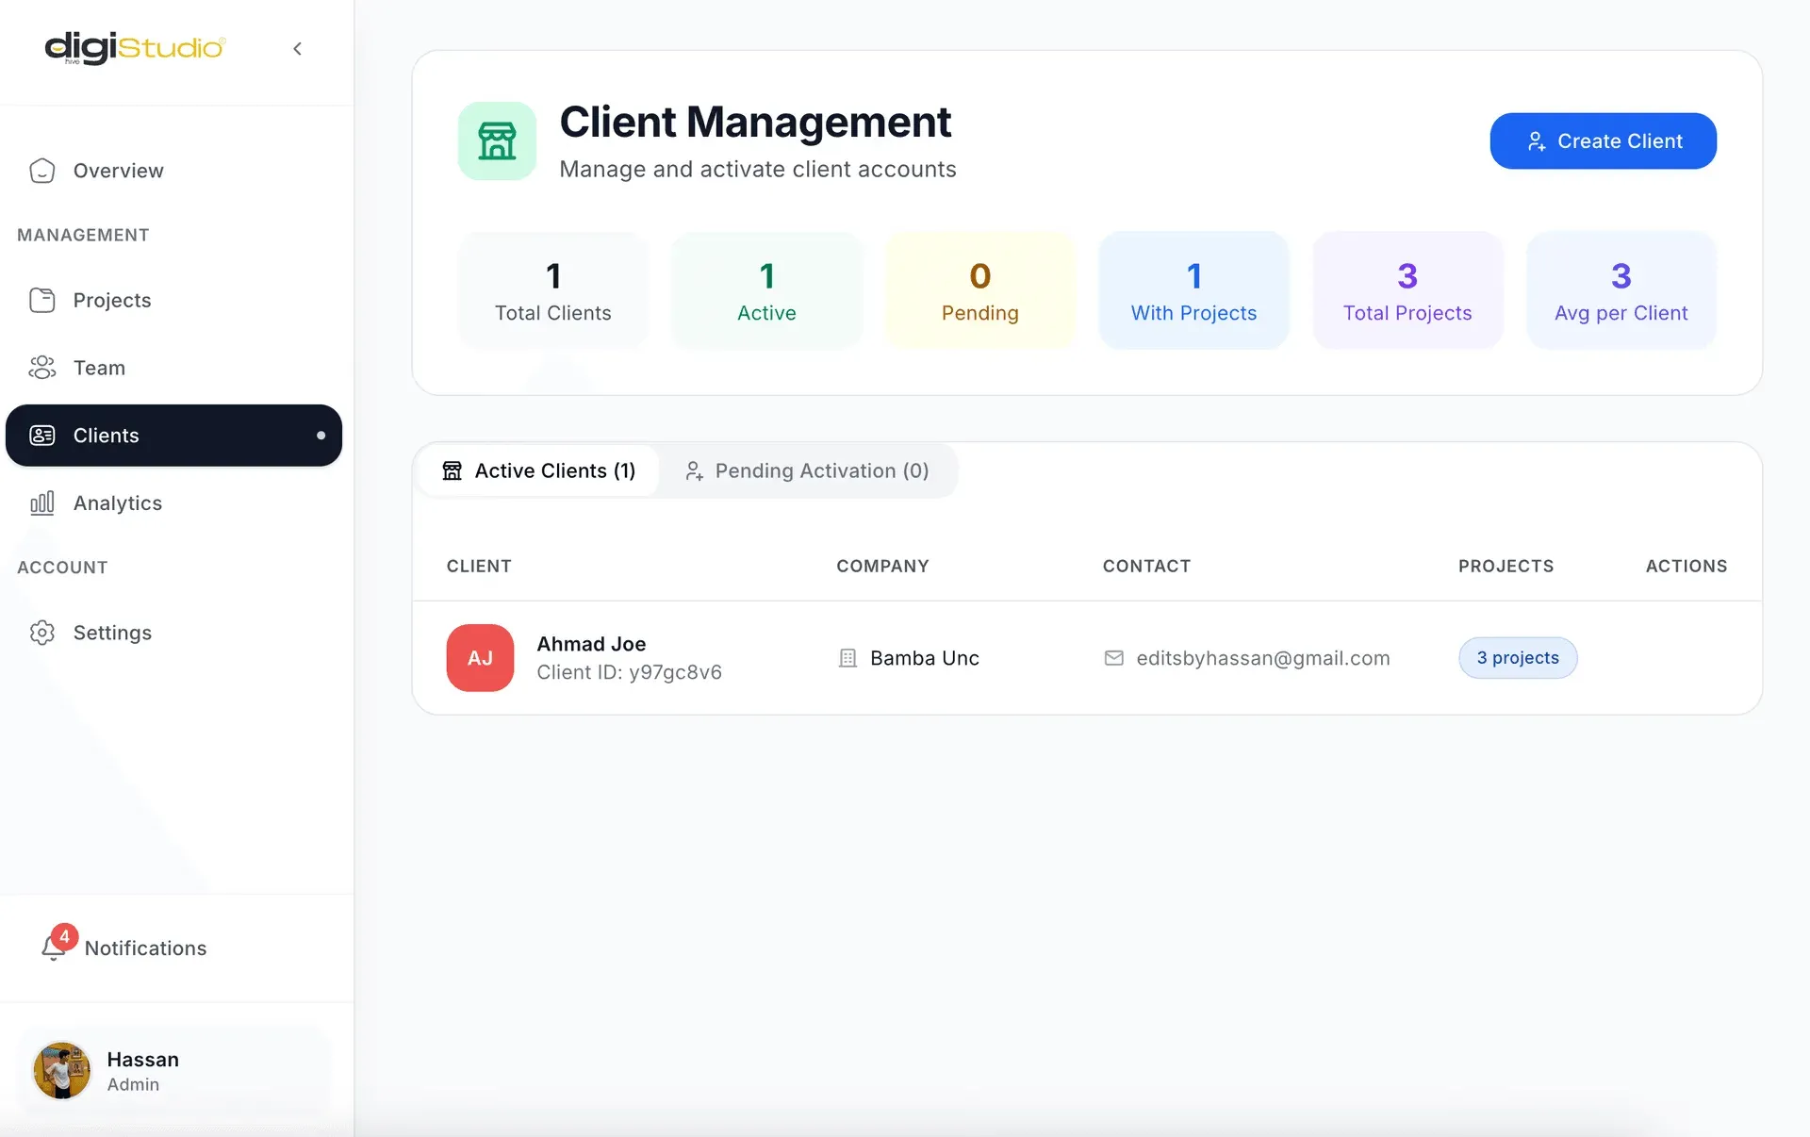The image size is (1810, 1137).
Task: Open Settings under Account
Action: pos(174,633)
